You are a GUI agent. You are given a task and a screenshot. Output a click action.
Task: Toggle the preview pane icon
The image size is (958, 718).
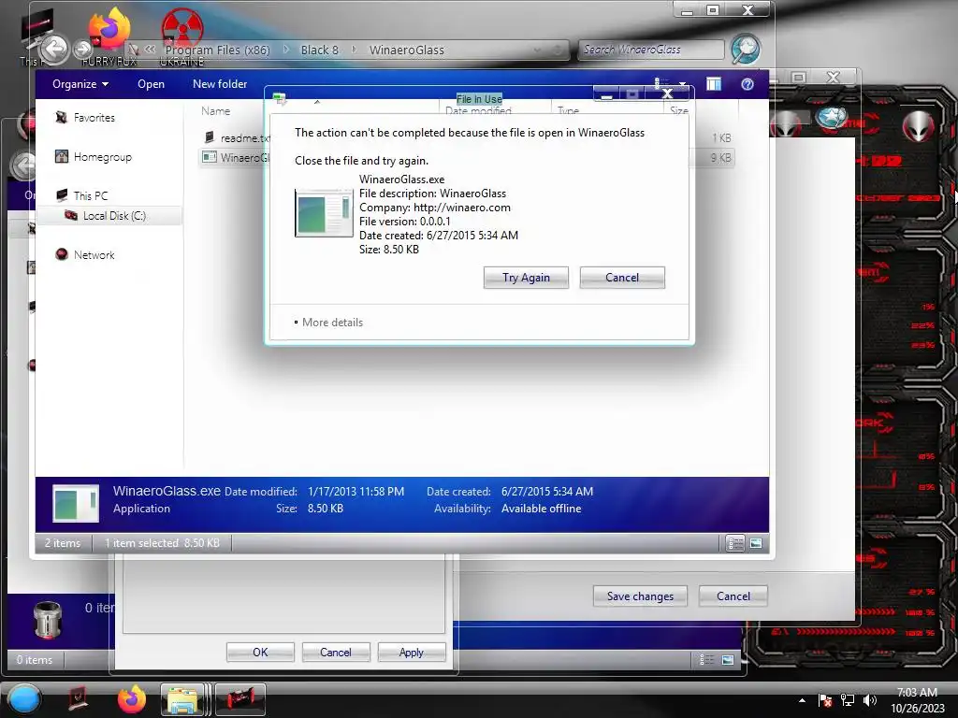click(714, 84)
